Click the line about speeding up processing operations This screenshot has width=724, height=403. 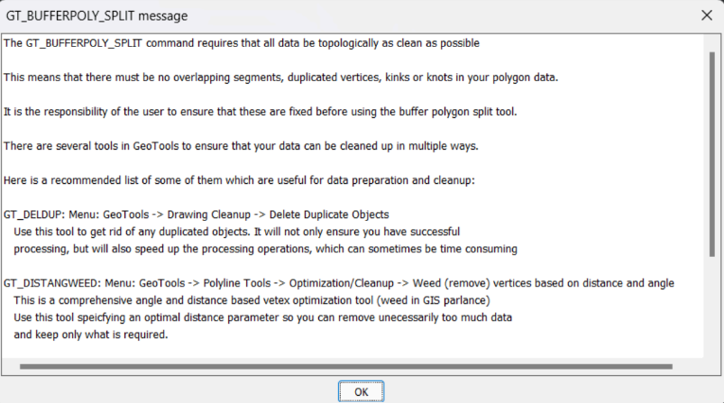click(x=265, y=249)
